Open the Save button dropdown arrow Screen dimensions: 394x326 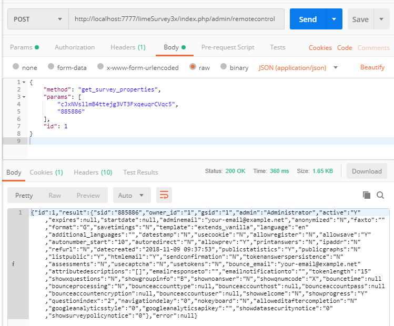(381, 19)
